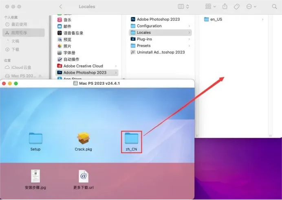The width and height of the screenshot is (282, 200).
Task: Select the Mac PS 202... volume in sidebar
Action: tap(23, 76)
